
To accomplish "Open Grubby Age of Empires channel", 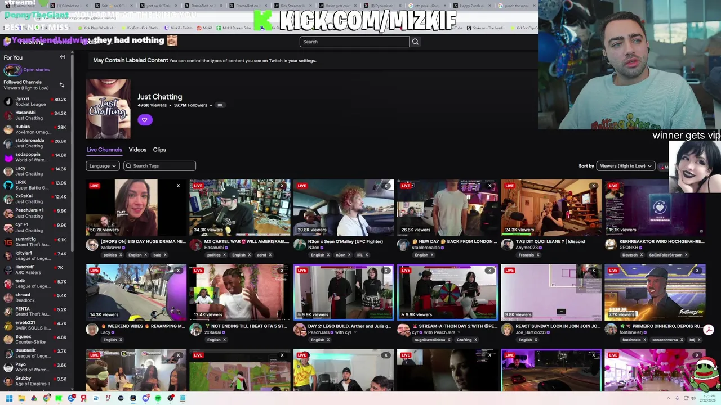I will (x=35, y=381).
